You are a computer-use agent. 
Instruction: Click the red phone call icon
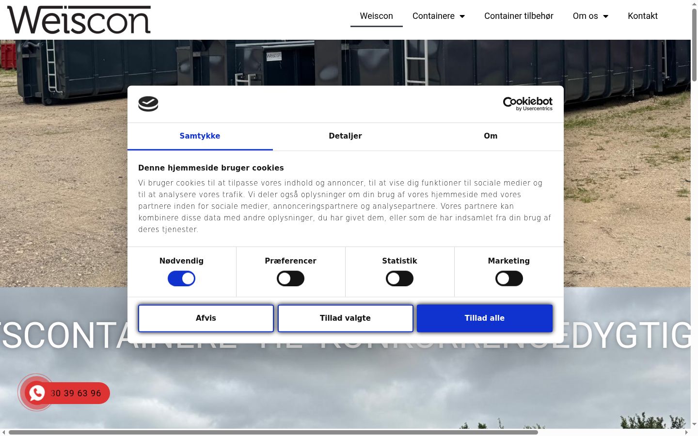37,393
